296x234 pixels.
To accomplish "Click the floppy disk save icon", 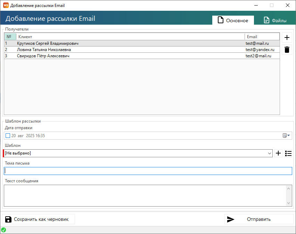I will (8, 219).
